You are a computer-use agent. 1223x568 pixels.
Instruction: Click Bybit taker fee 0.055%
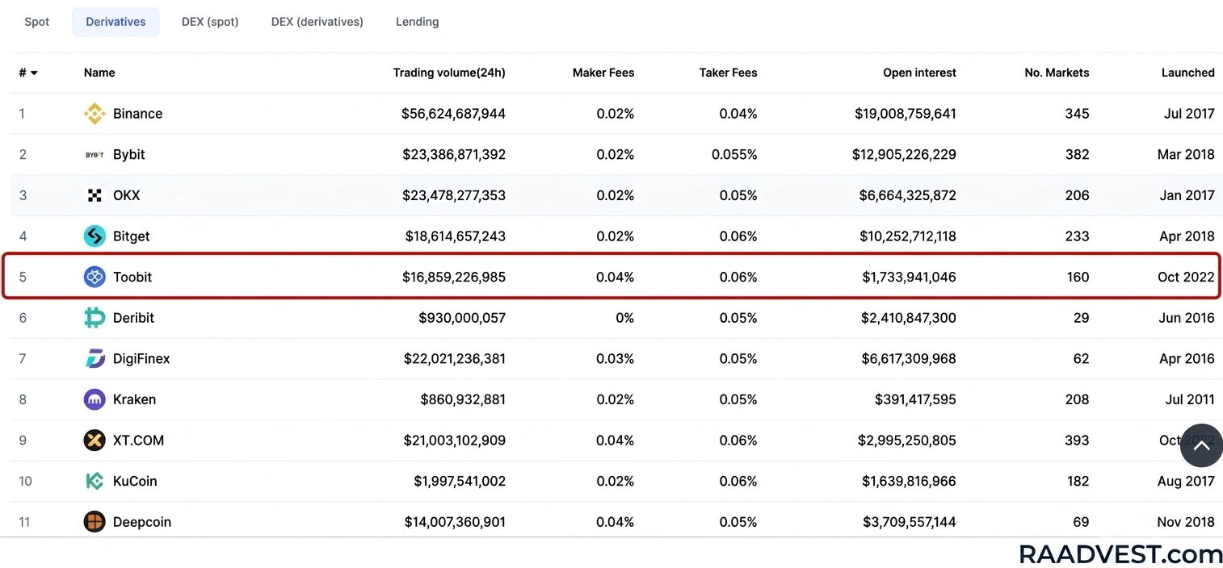coord(734,155)
